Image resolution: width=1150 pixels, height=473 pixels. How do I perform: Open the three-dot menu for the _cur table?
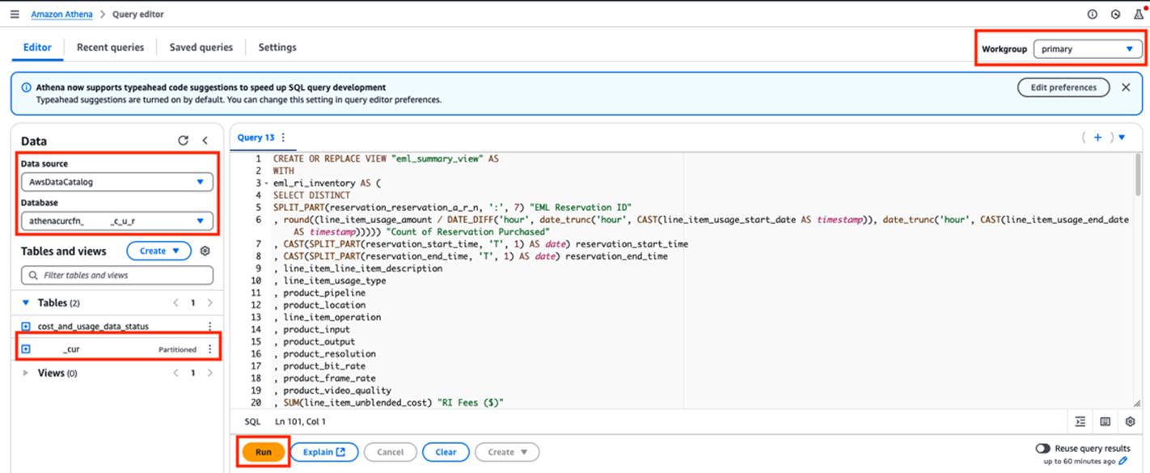(211, 348)
